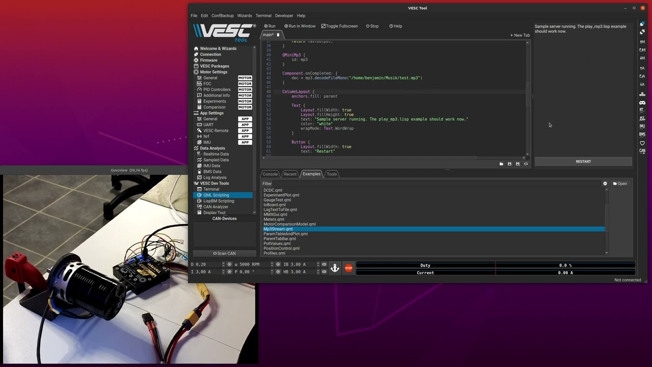Adjust the 5000 RPM spinbox arrows
The width and height of the screenshot is (652, 367).
pyautogui.click(x=272, y=265)
